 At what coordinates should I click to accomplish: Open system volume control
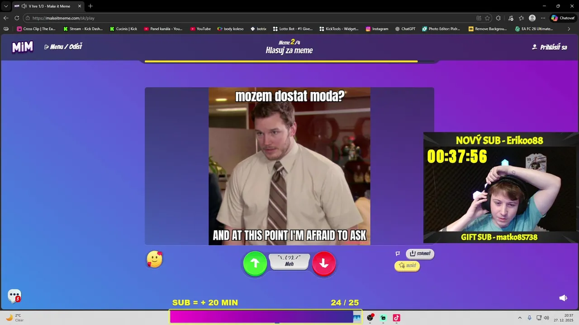click(x=546, y=318)
